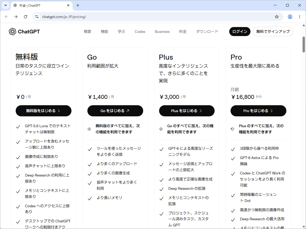Open the 学ぶ navigation item
306x229 pixels.
[121, 32]
